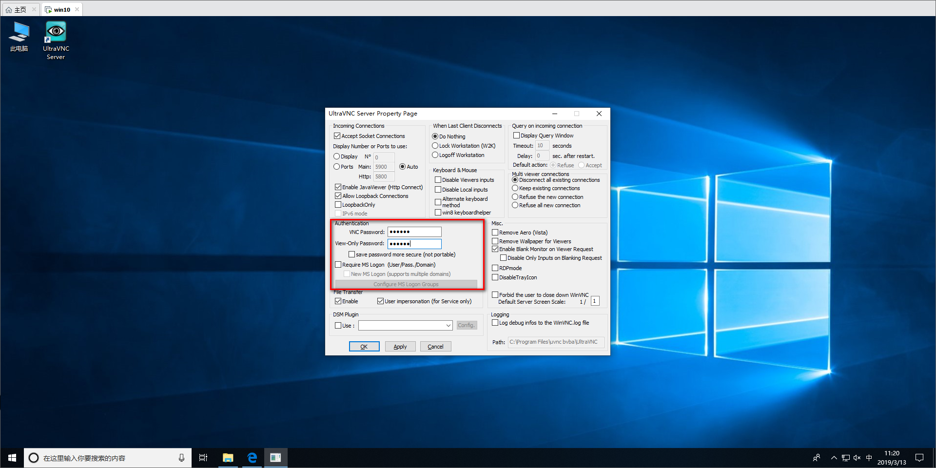Check DisableTrayIcon option
This screenshot has width=936, height=468.
click(x=495, y=277)
